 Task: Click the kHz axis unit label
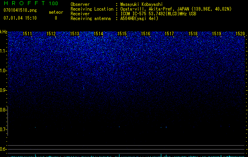click(4, 32)
